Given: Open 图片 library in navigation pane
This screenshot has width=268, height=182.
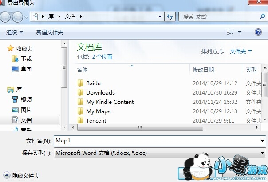Looking at the screenshot, I should coord(26,110).
